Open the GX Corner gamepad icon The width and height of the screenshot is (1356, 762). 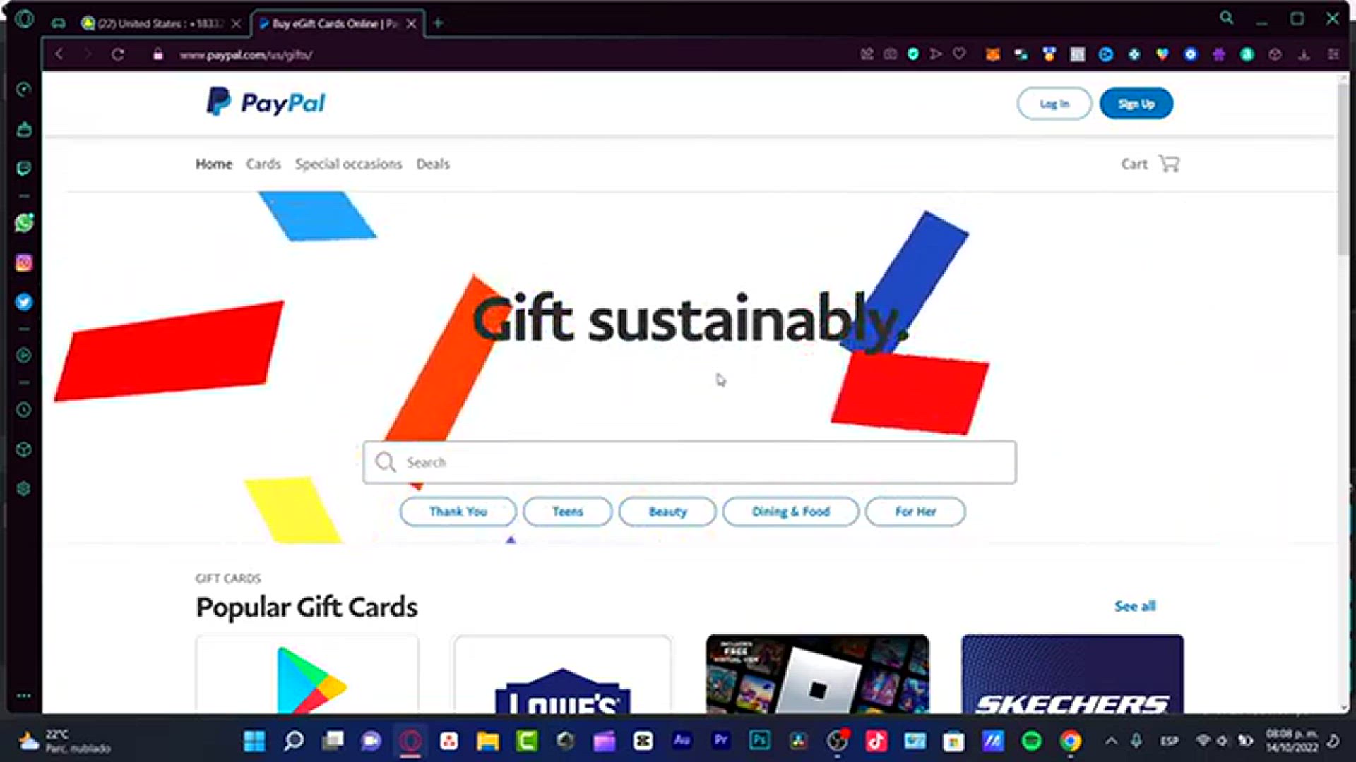[x=59, y=23]
